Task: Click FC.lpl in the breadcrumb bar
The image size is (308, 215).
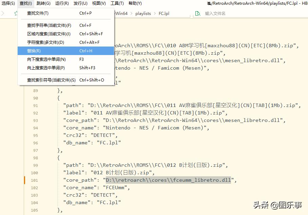Action: pos(163,13)
